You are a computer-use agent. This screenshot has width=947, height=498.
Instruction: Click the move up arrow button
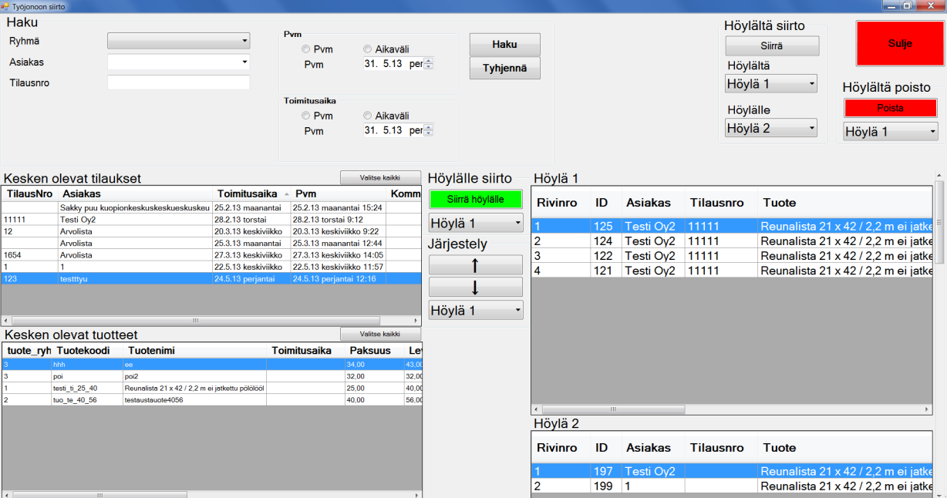pyautogui.click(x=475, y=265)
